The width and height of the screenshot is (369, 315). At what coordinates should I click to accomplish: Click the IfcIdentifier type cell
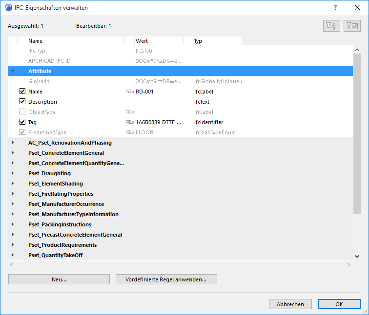[x=208, y=122]
